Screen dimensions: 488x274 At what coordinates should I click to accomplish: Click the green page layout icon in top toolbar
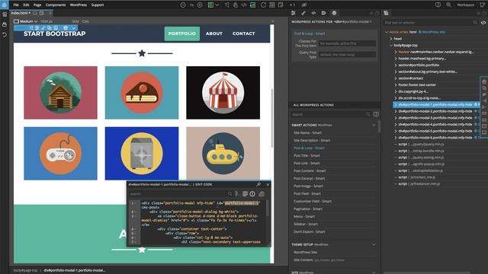[210, 5]
